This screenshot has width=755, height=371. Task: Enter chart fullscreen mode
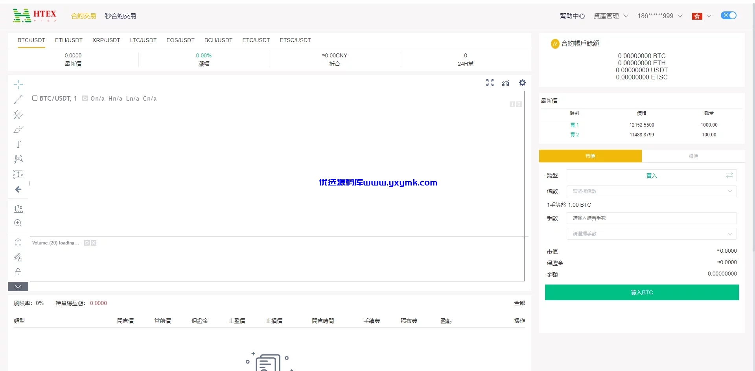coord(490,83)
